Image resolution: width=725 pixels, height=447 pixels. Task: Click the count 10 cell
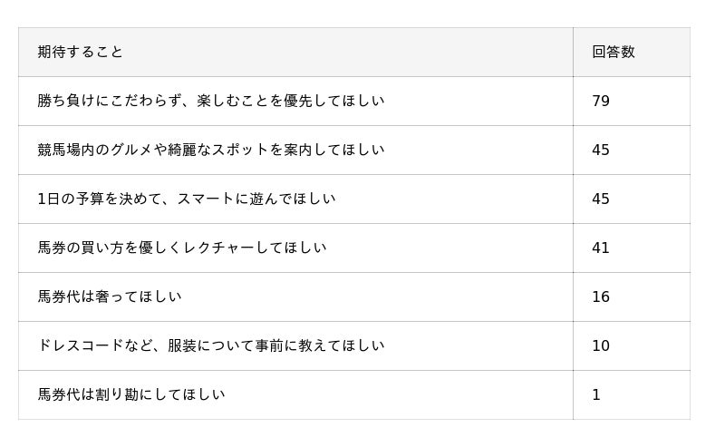(601, 346)
